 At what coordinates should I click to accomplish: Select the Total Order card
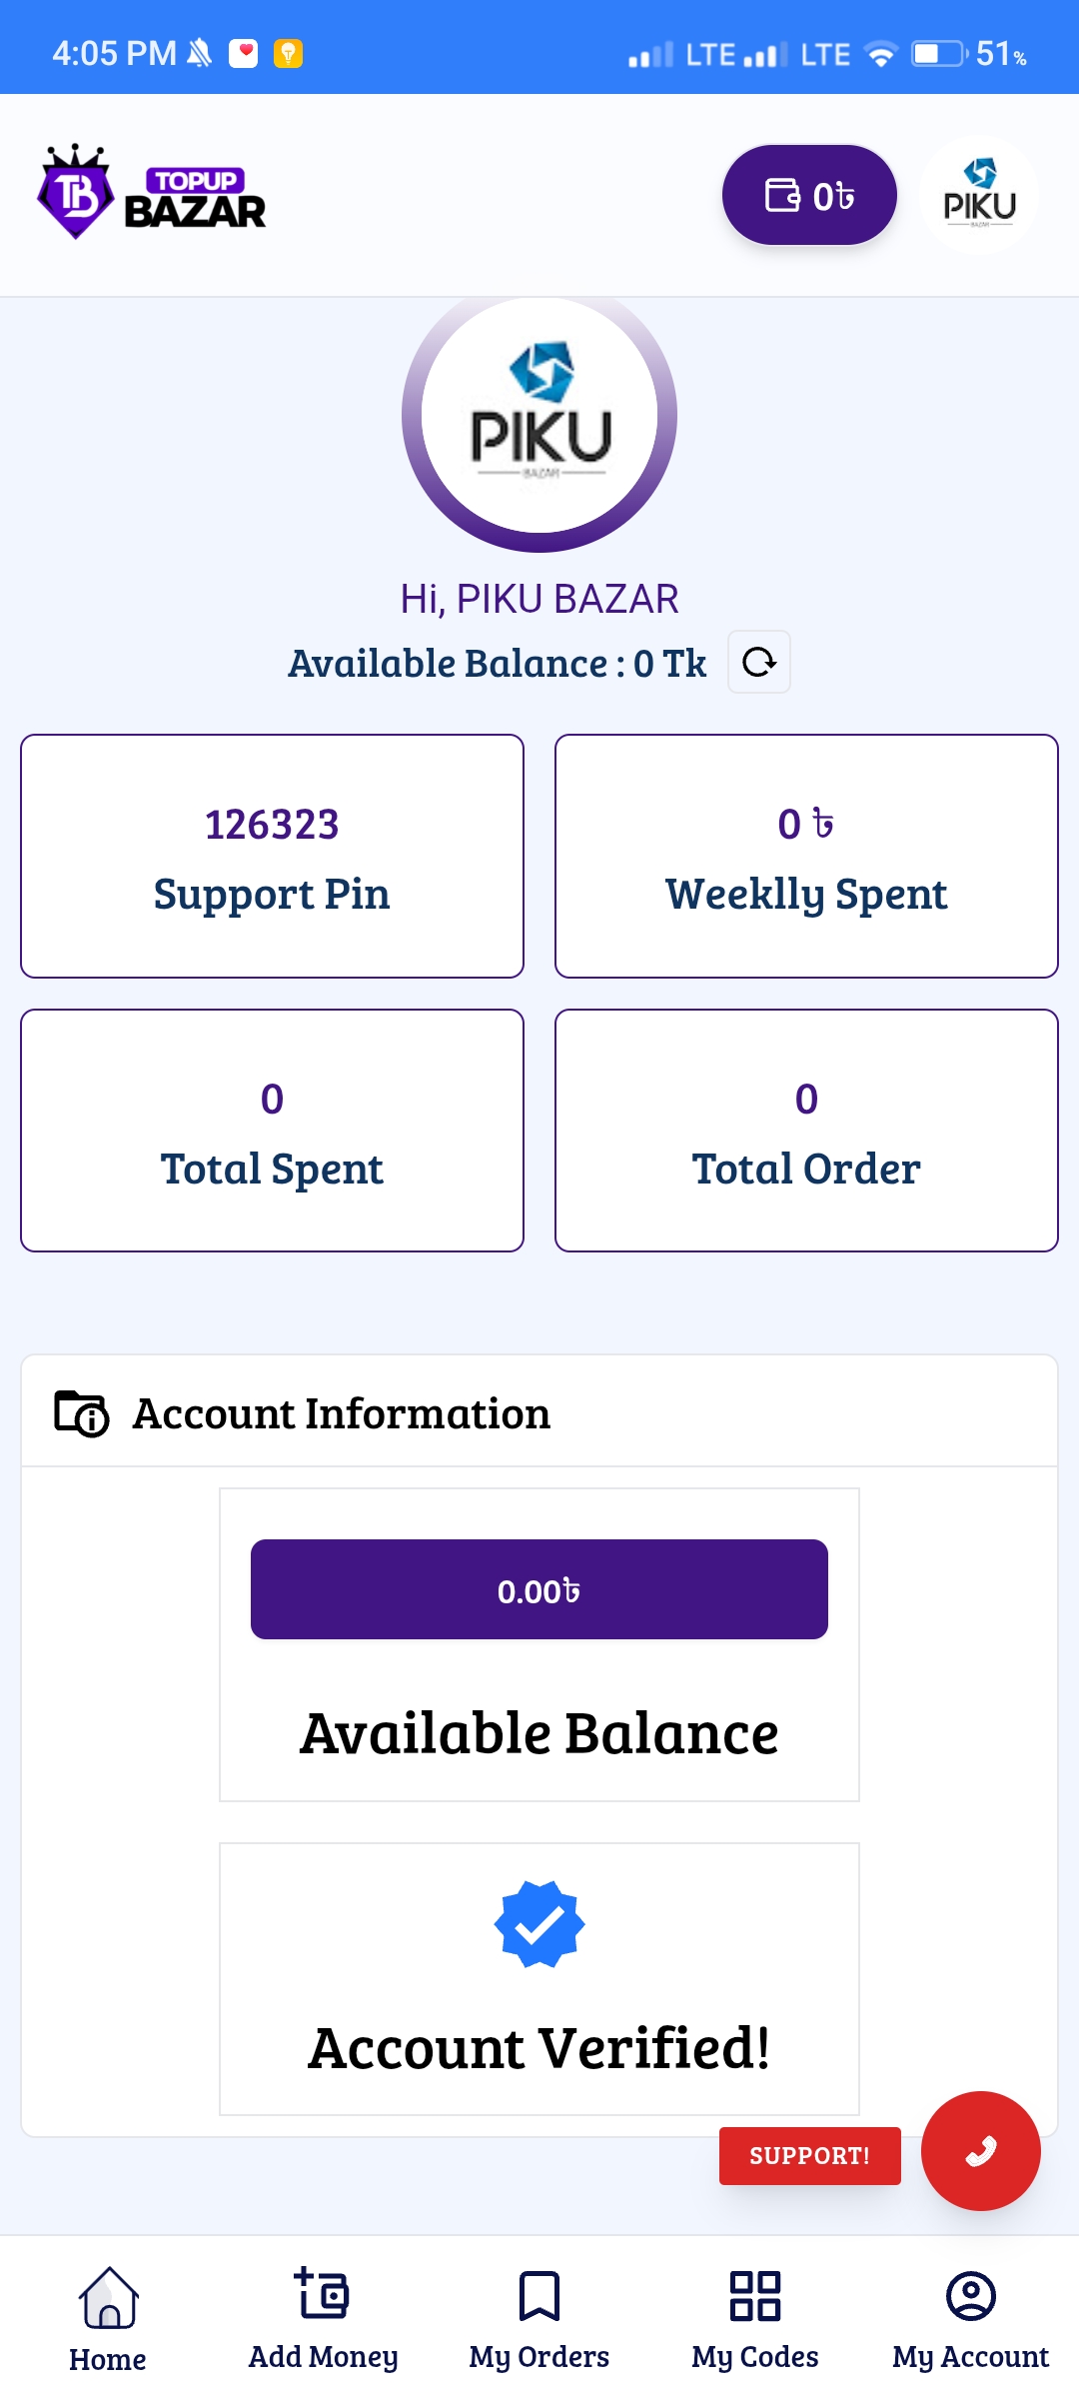pos(806,1131)
